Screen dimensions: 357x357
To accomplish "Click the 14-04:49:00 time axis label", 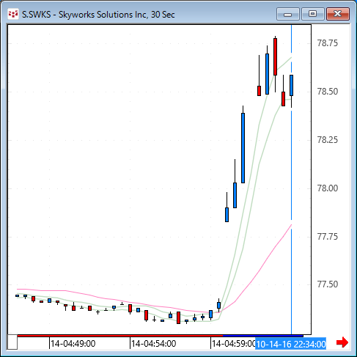I will [73, 344].
